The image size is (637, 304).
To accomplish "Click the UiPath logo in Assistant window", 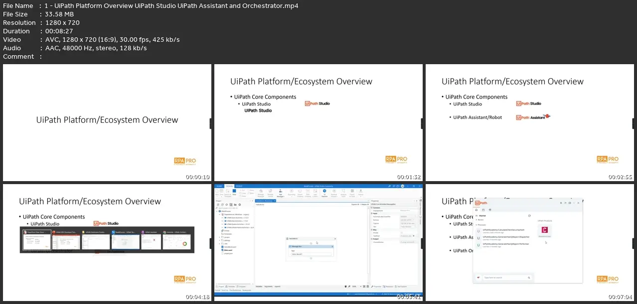I will coord(481,203).
